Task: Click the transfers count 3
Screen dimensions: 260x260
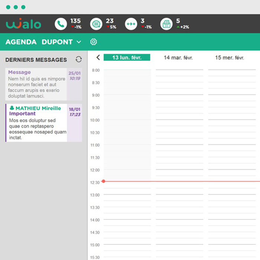Action: point(143,21)
